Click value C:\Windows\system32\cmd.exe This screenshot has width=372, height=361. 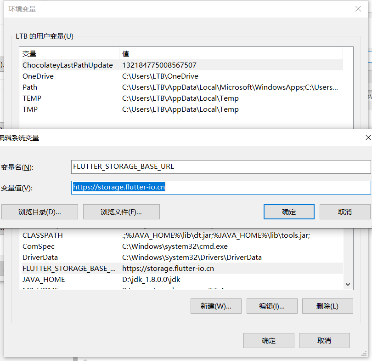click(x=175, y=246)
